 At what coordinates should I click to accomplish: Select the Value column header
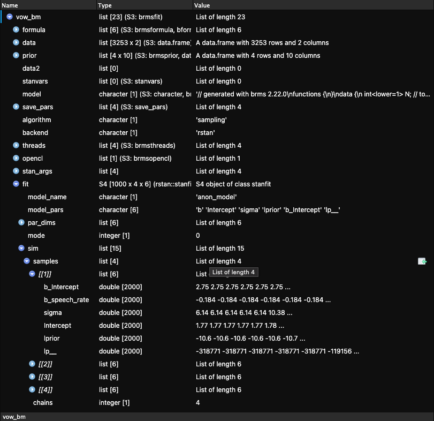(313, 5)
